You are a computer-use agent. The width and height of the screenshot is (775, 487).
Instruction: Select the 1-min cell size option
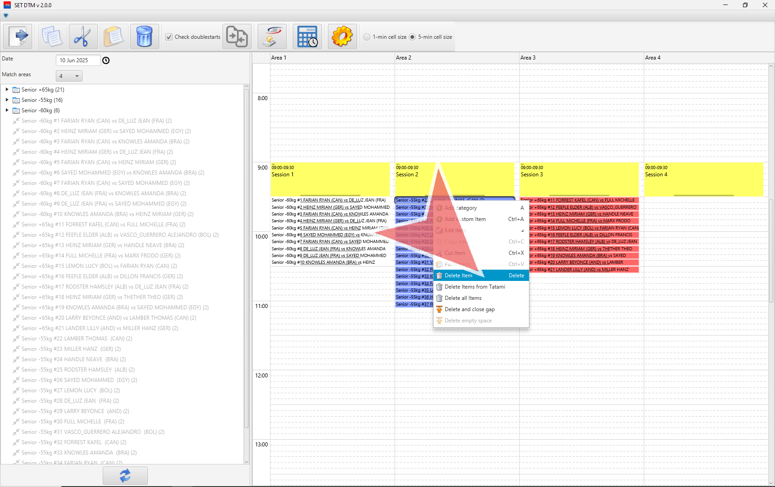click(x=367, y=37)
